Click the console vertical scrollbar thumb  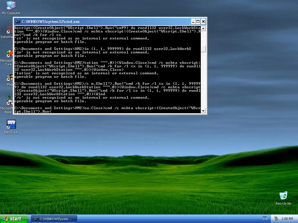pos(203,49)
